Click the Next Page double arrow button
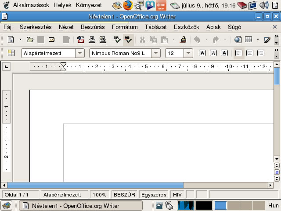This screenshot has width=281, height=211. pyautogui.click(x=277, y=178)
